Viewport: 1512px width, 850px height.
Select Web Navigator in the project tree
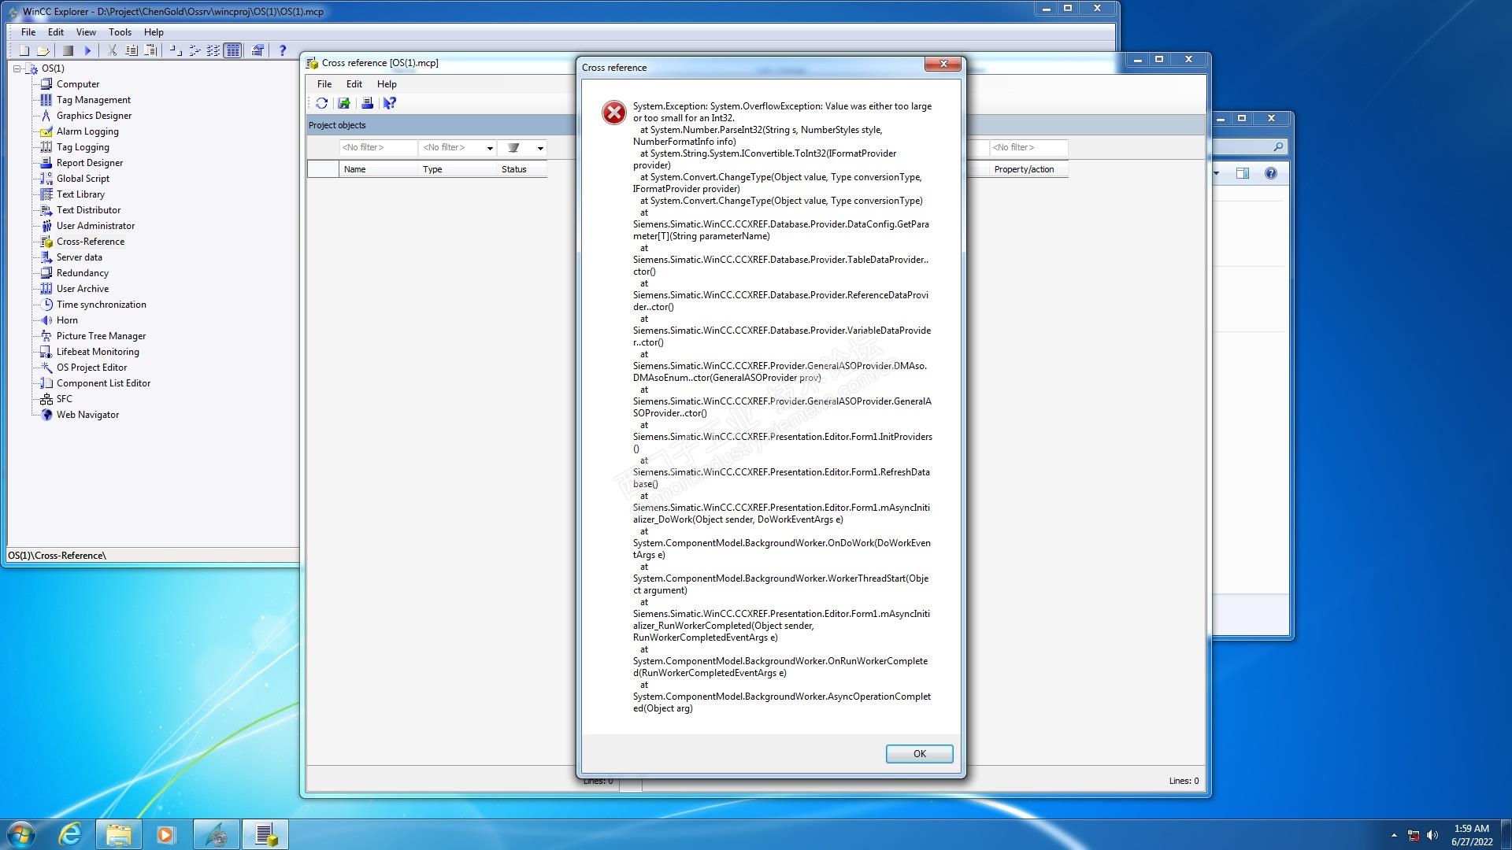[x=87, y=415]
